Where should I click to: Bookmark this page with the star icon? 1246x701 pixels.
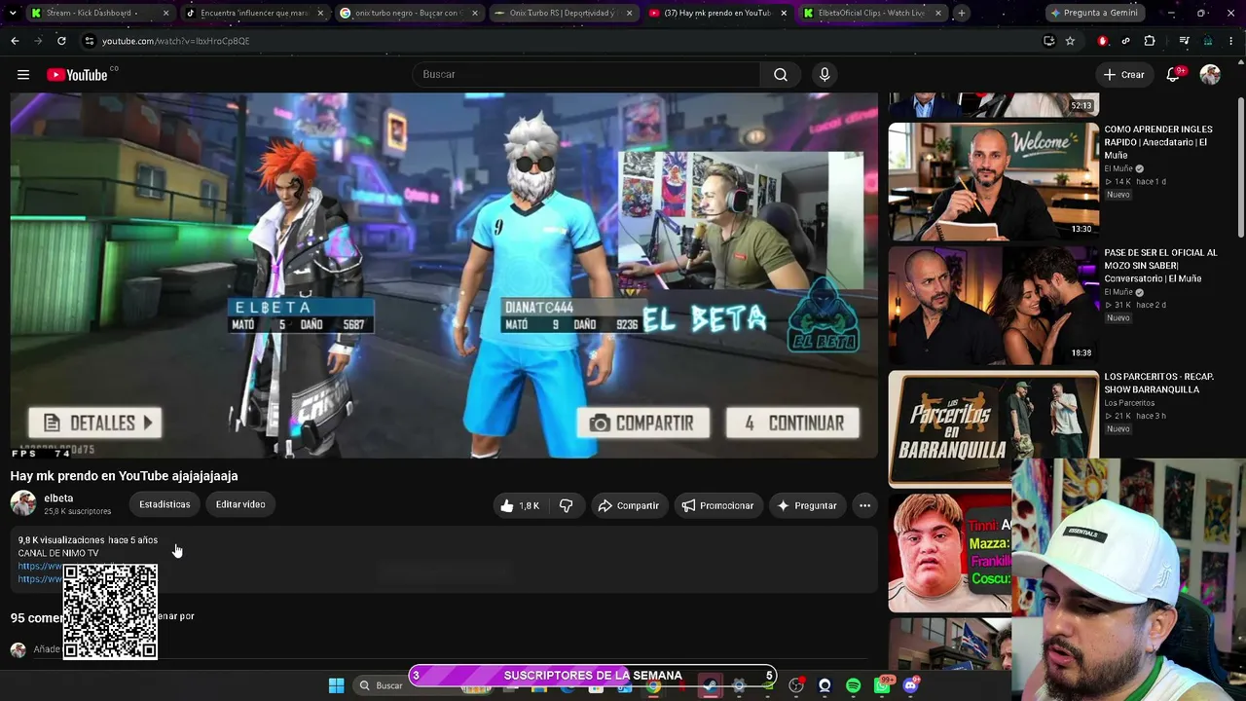tap(1070, 41)
